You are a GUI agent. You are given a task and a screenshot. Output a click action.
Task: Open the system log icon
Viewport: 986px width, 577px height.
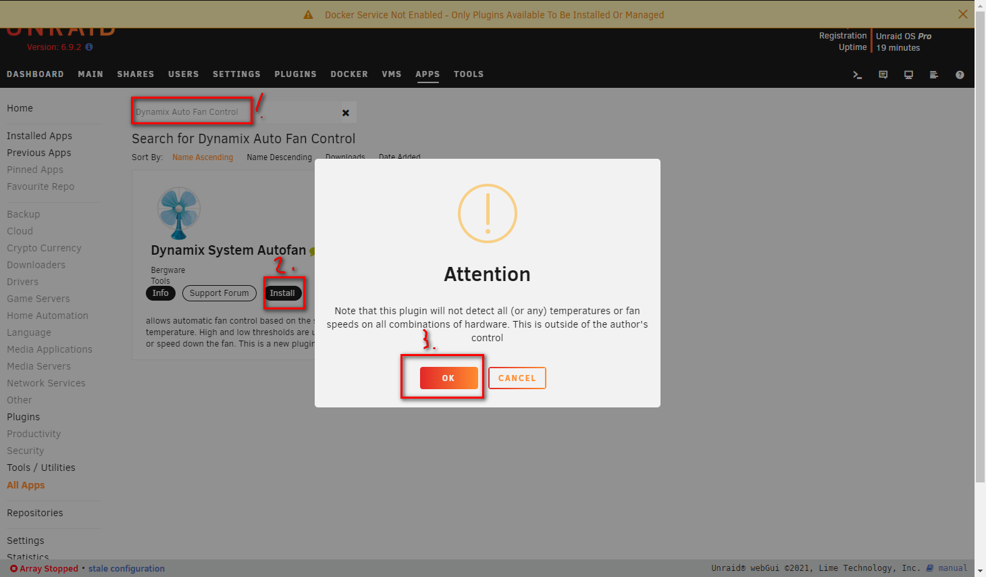(x=934, y=75)
